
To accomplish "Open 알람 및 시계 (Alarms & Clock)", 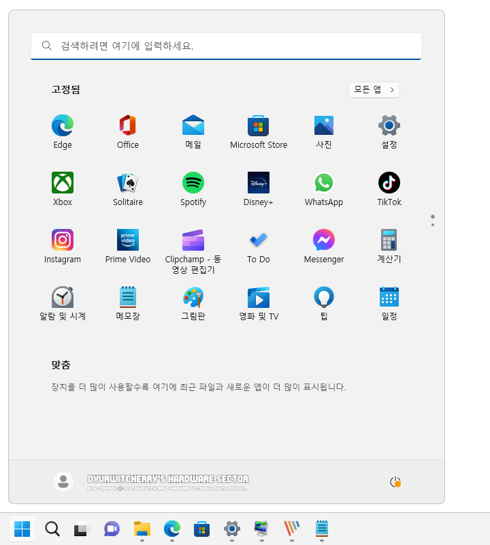I will (63, 303).
